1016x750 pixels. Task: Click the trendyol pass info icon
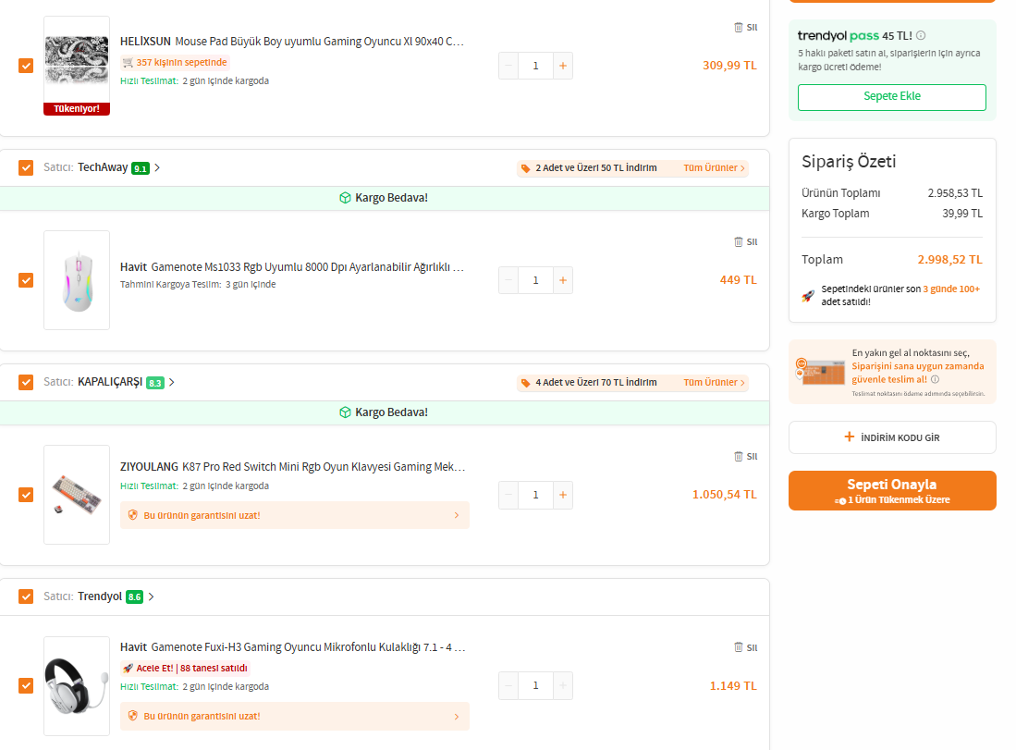click(921, 36)
